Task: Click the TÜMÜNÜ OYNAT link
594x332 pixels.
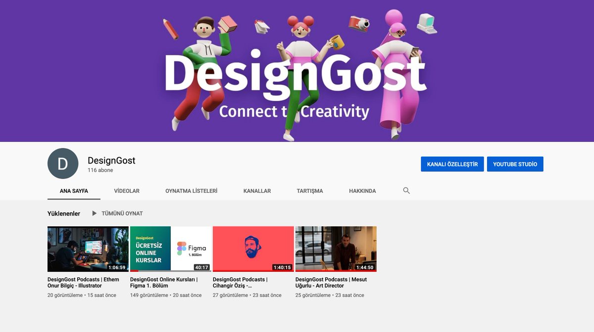Action: pos(122,213)
